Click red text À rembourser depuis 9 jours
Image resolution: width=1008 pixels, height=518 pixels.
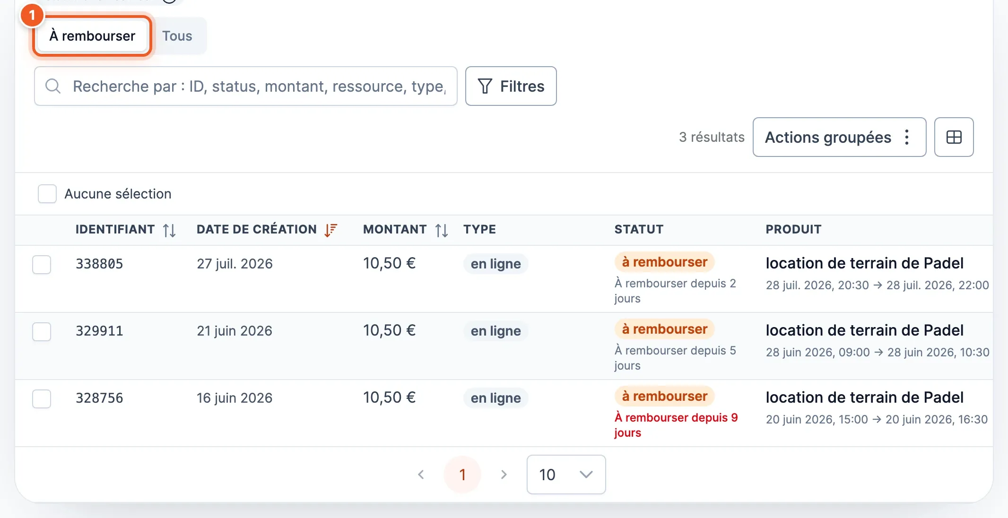coord(676,425)
